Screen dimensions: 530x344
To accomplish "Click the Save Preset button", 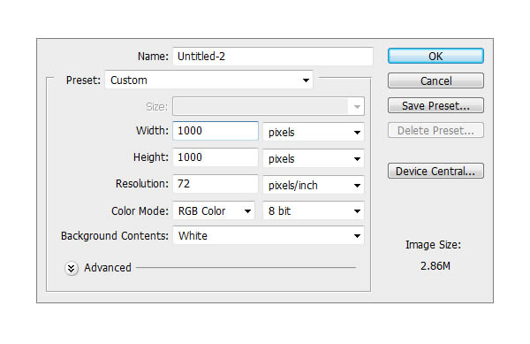I will click(435, 105).
